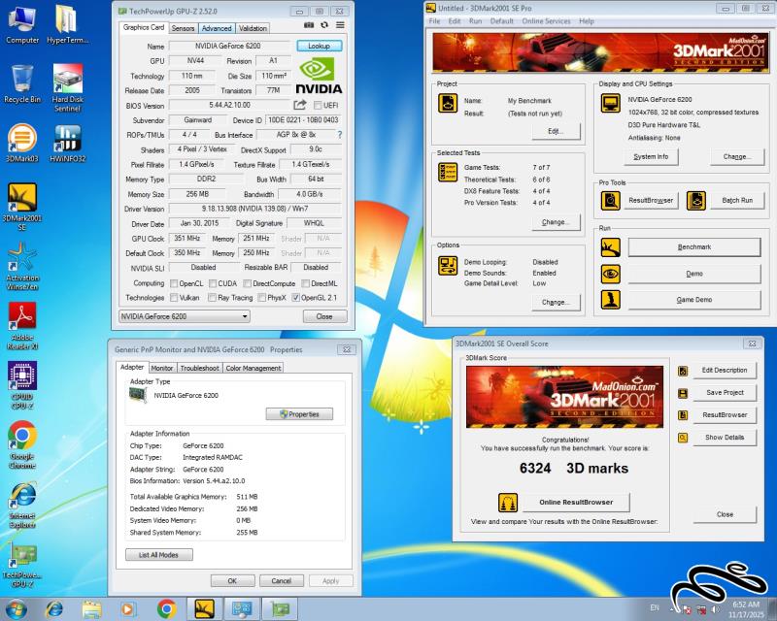Click the List All Modes button
The height and width of the screenshot is (621, 777).
[158, 555]
